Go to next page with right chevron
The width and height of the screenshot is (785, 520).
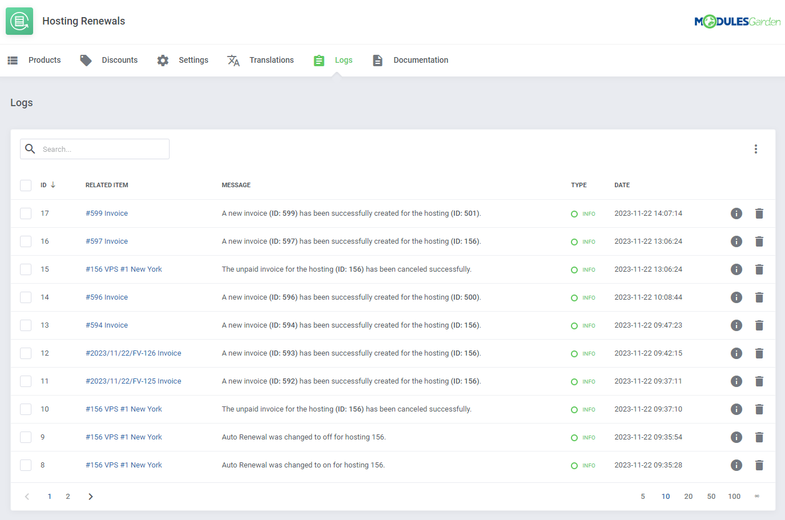click(x=90, y=497)
